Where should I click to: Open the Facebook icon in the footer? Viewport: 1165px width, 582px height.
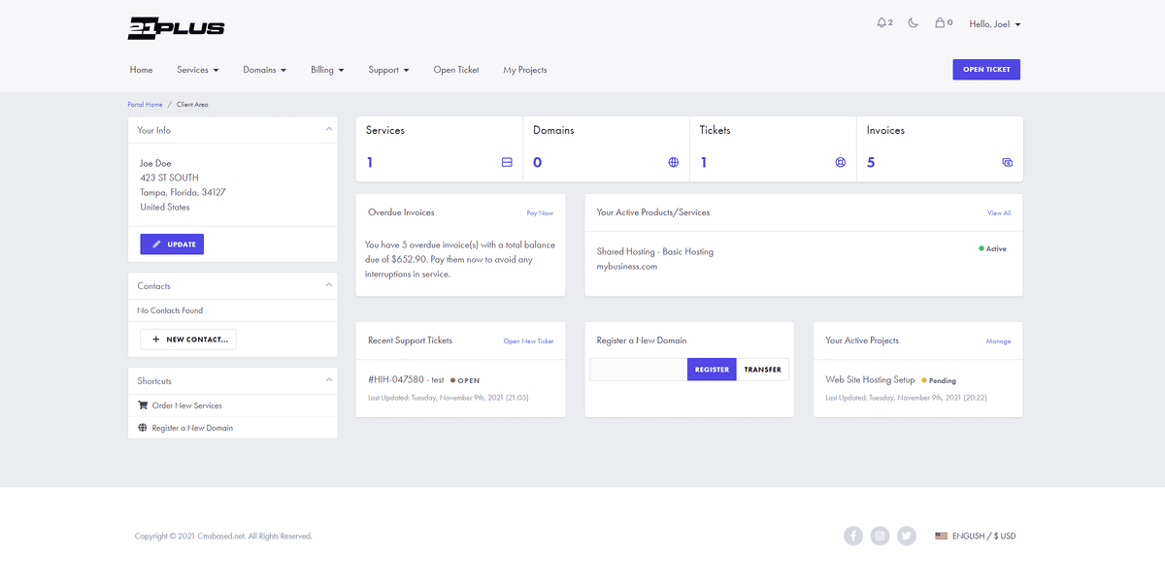(853, 535)
